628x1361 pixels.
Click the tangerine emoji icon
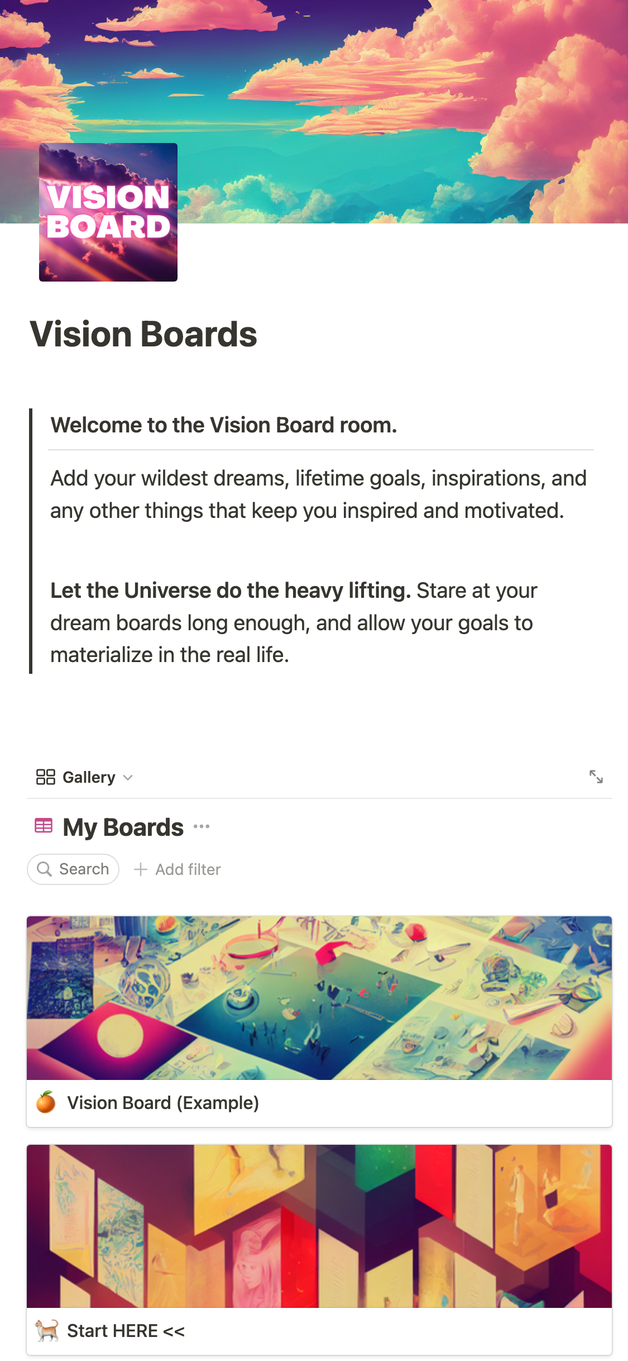(46, 1102)
